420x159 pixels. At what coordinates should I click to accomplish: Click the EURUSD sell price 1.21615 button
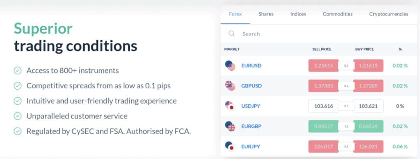324,66
